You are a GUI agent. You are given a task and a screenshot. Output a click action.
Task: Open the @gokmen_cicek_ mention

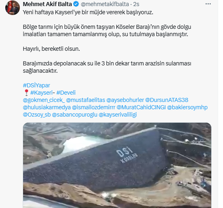[44, 100]
